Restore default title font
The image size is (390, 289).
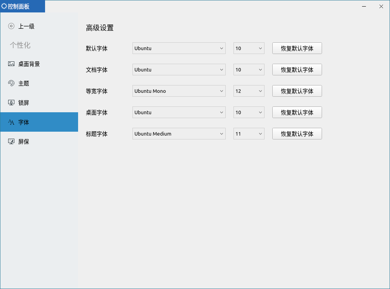click(x=297, y=134)
